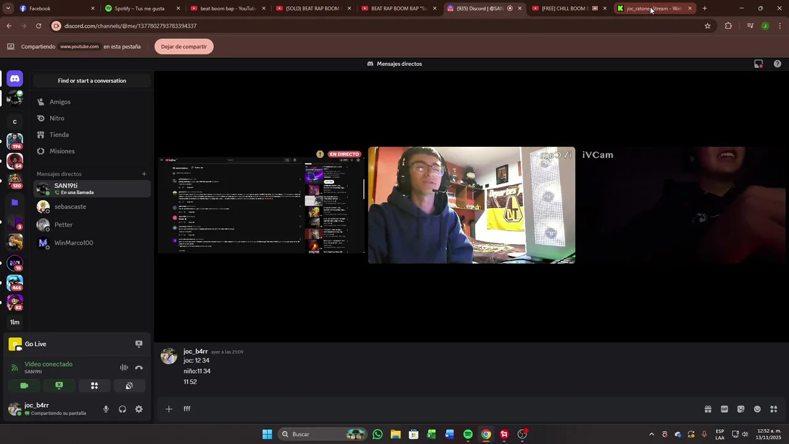This screenshot has width=789, height=444.
Task: Open ESP LAA language switcher
Action: point(720,434)
